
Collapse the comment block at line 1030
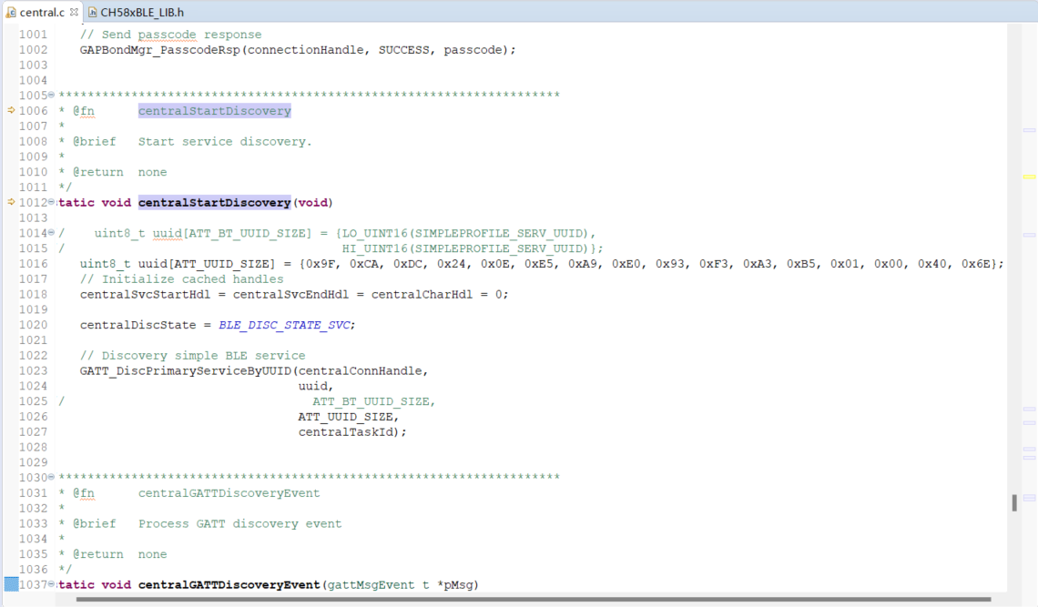[x=51, y=478]
